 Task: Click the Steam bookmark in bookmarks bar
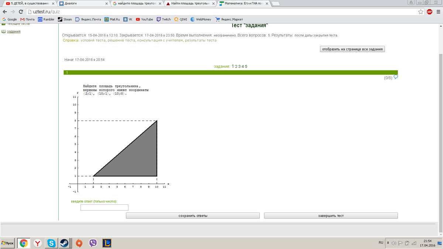[65, 19]
